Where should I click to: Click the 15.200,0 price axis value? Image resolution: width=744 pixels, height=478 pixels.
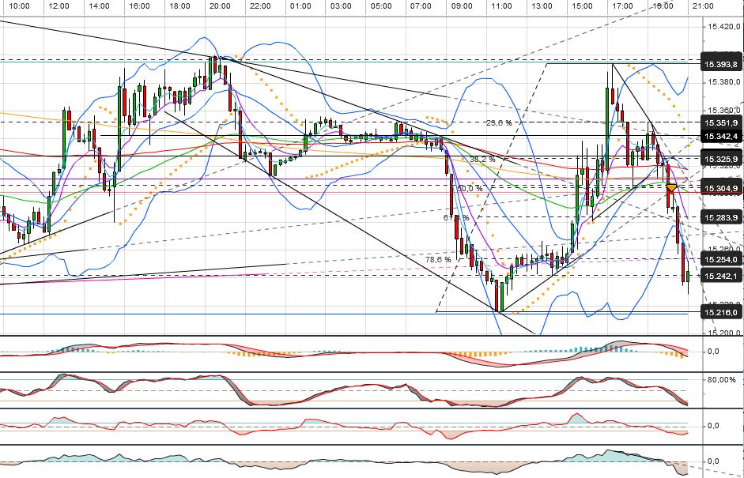(724, 333)
